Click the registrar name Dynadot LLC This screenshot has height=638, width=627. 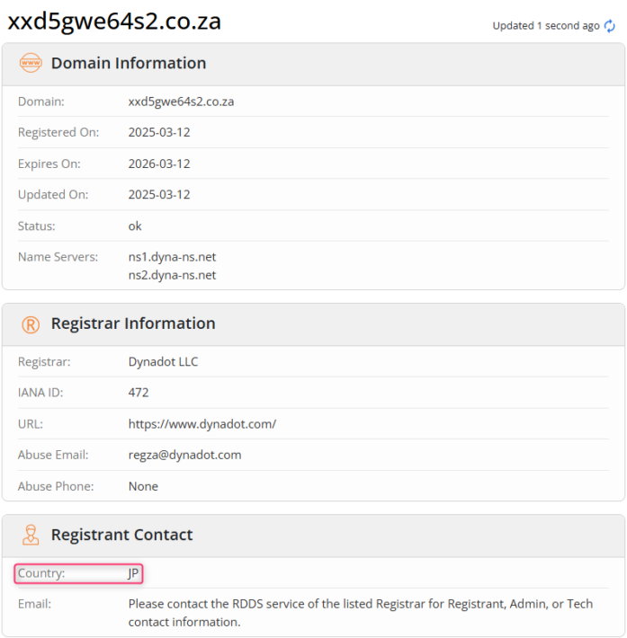(x=163, y=362)
